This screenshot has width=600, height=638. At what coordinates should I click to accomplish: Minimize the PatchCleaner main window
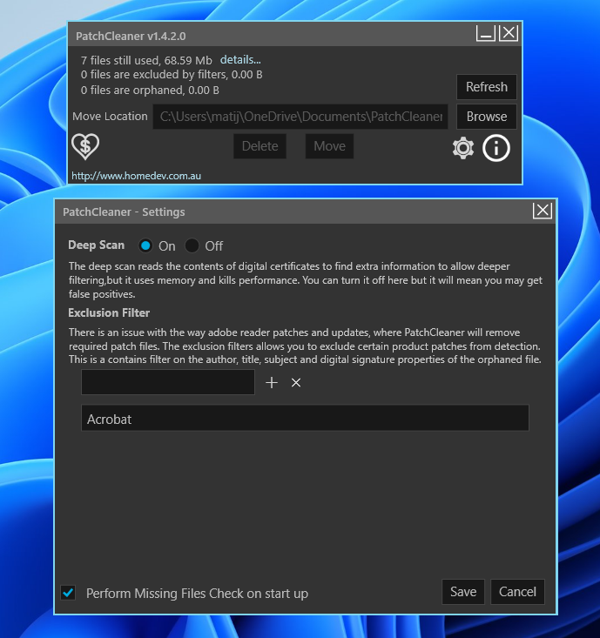(486, 34)
